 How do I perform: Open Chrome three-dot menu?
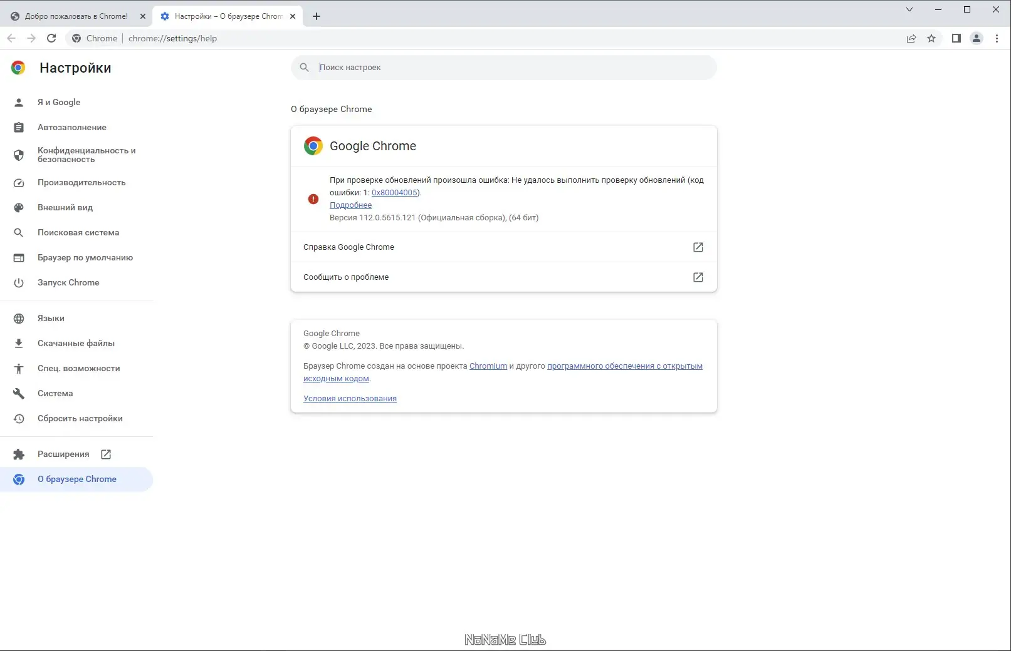[997, 38]
